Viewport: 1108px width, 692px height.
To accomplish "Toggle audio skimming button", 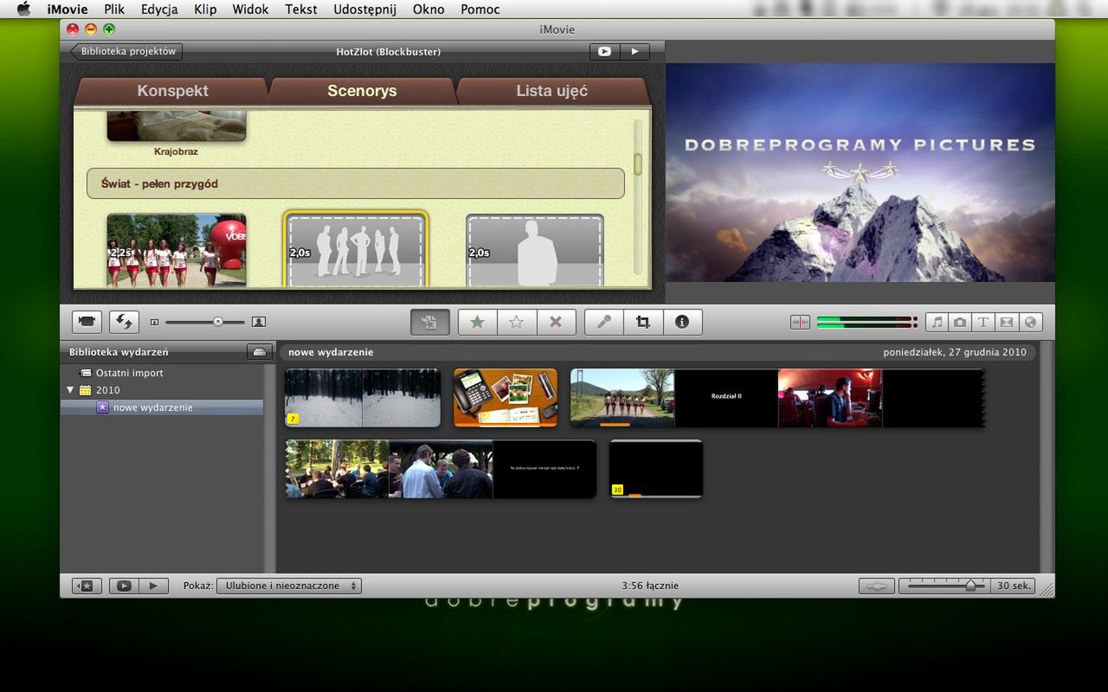I will tap(800, 322).
